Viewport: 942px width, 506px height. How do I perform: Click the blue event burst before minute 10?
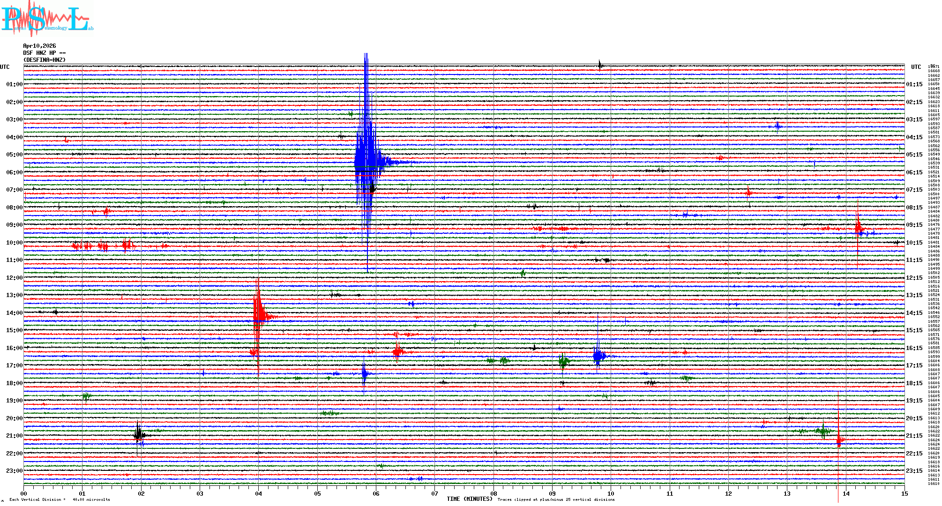598,356
